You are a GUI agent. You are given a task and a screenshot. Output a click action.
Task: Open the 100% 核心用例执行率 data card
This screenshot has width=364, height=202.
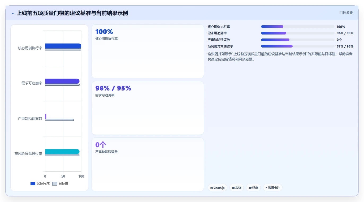(148, 51)
